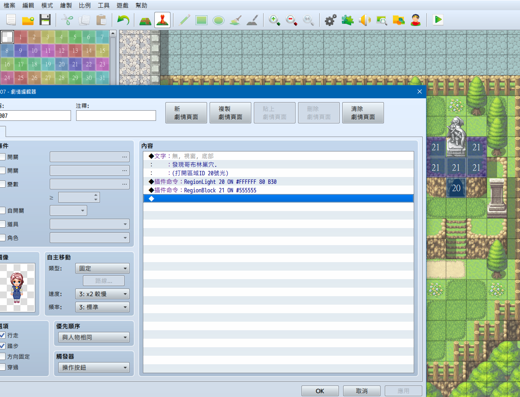The width and height of the screenshot is (520, 397).
Task: Reset zoom with the 1:1 icon
Action: tap(309, 20)
